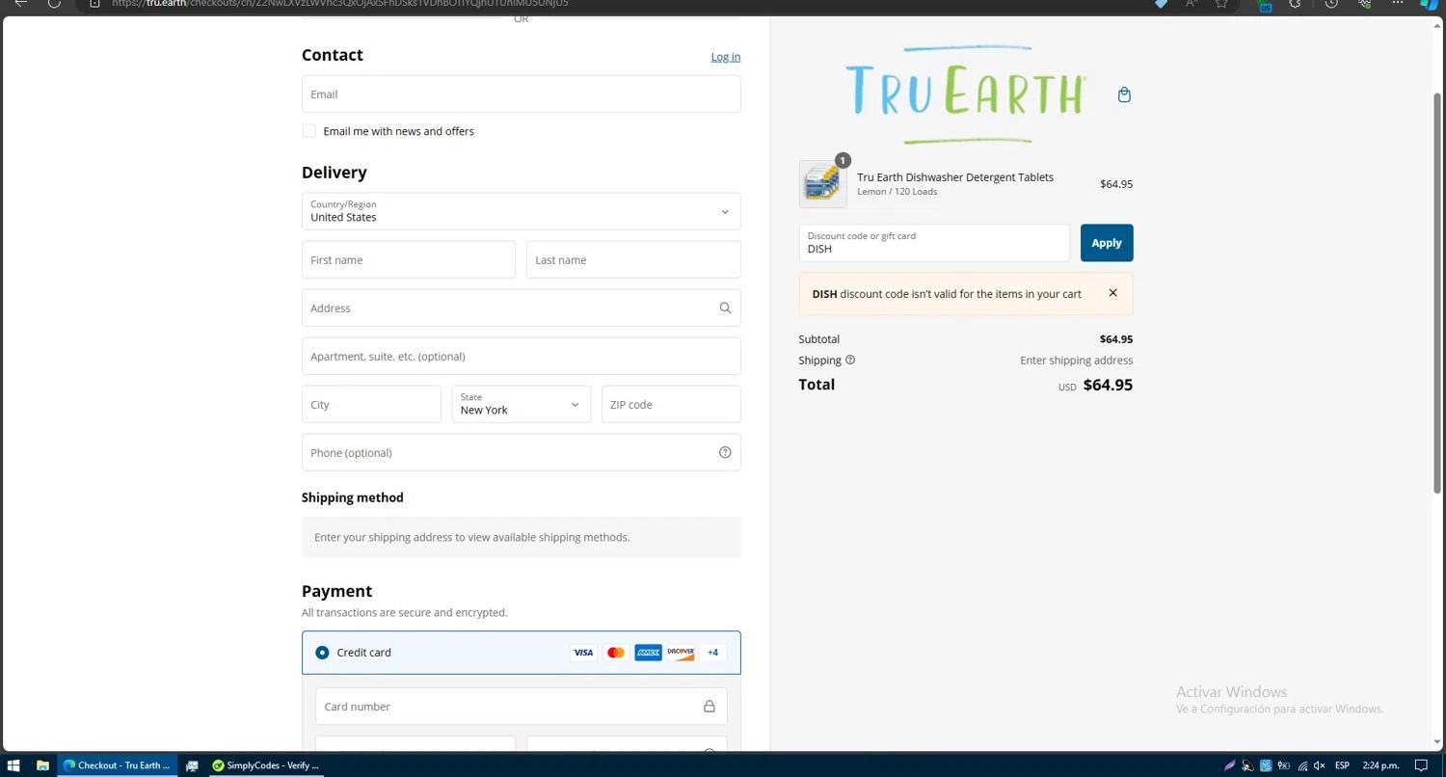
Task: Switch to Checkout - Tru Earth taskbar window
Action: [118, 765]
